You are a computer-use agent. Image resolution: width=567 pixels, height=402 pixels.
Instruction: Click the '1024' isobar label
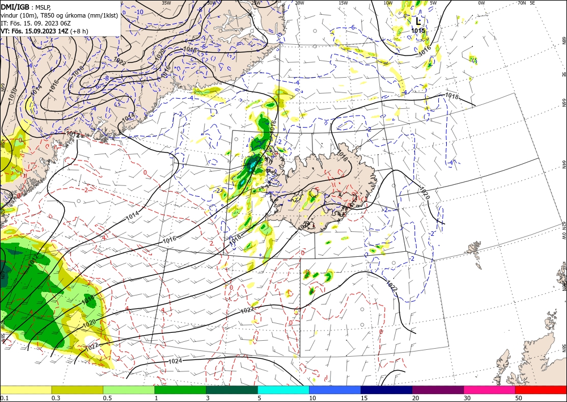(x=175, y=361)
